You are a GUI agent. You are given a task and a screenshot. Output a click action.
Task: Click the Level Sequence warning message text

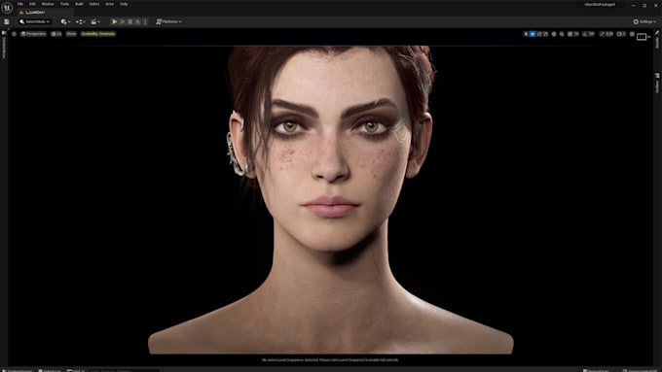[x=330, y=359]
